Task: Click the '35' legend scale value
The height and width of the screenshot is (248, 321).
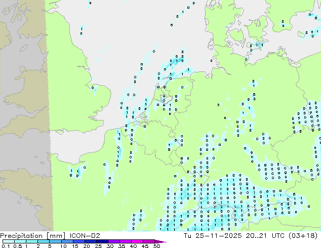Action: coord(122,246)
